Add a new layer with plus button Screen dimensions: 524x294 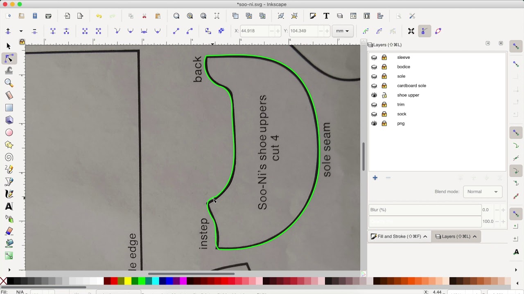pyautogui.click(x=375, y=178)
